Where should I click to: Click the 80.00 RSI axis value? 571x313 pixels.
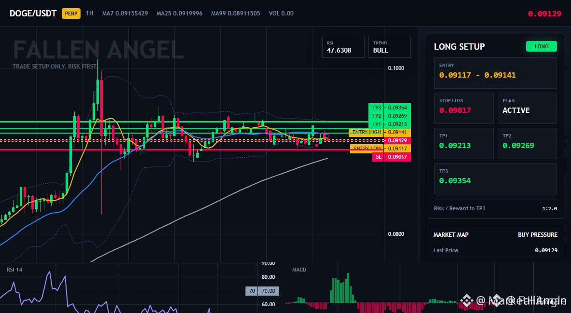click(x=269, y=277)
